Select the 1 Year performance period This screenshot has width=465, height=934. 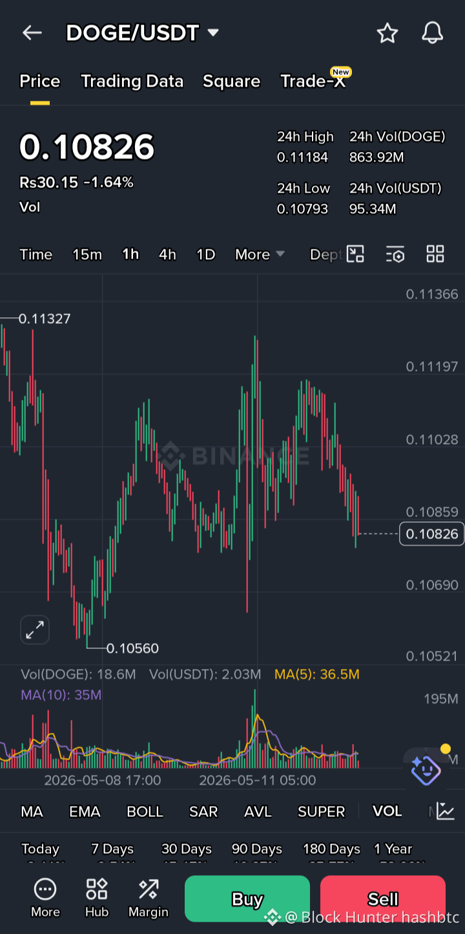point(393,849)
